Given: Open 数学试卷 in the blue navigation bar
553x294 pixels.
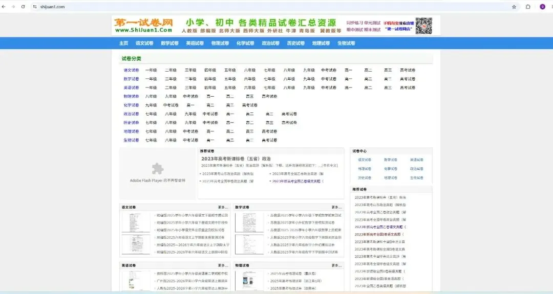Looking at the screenshot, I should tap(169, 43).
